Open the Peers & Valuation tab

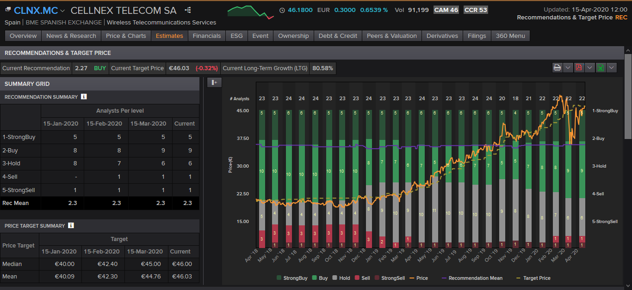click(391, 36)
